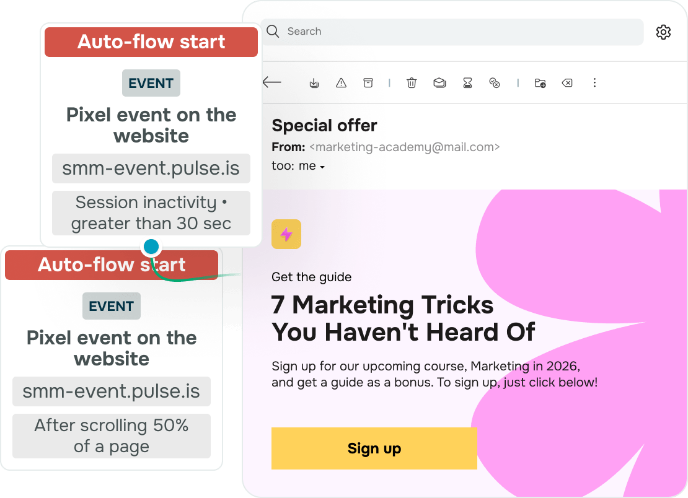
Task: Snooze the email with the hourglass icon
Action: (x=468, y=82)
